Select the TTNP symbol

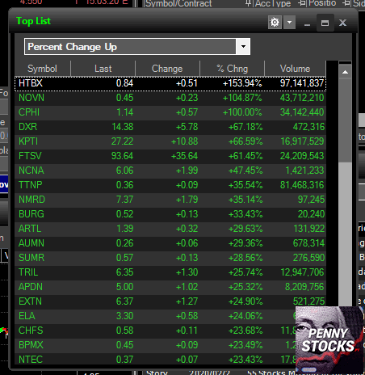coord(30,185)
